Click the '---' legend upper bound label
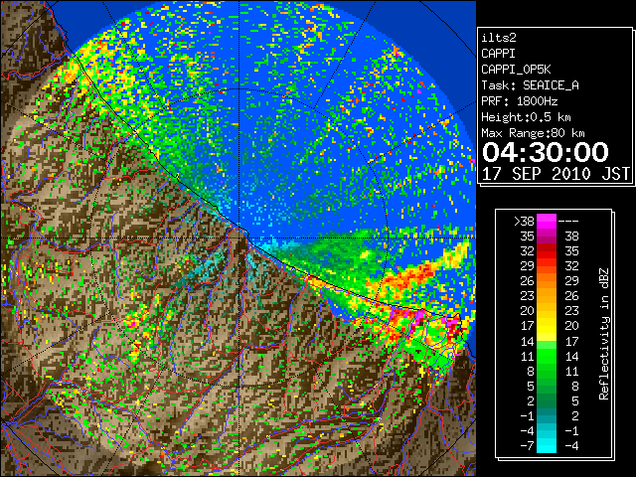636x477 pixels. (x=568, y=222)
